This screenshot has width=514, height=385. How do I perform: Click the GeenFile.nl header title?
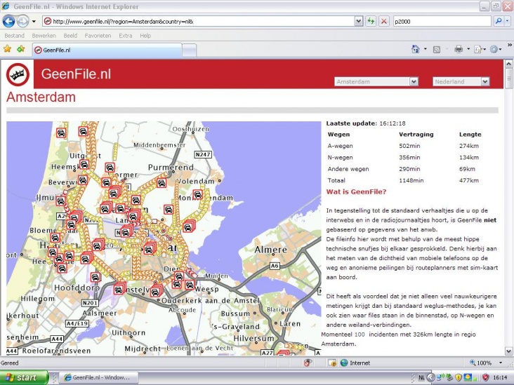tap(76, 74)
